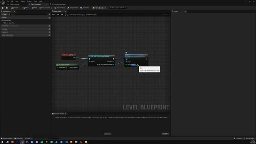Click the Object input pin on Cast node
256x144 pixels.
[90, 62]
